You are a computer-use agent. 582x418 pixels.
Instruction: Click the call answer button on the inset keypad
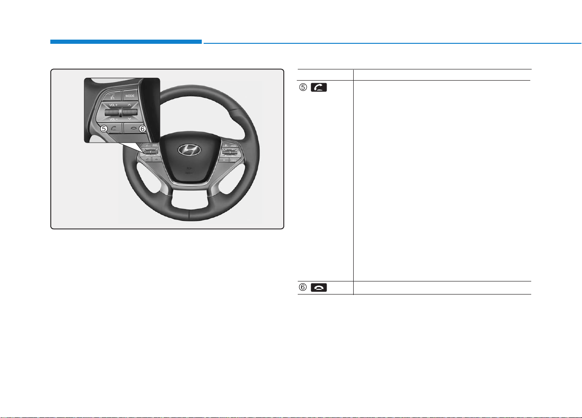click(x=114, y=128)
